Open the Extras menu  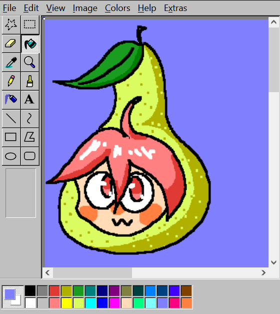click(x=175, y=8)
